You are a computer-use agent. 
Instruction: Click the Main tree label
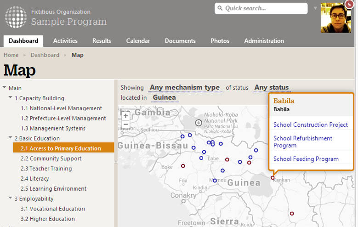pos(15,88)
